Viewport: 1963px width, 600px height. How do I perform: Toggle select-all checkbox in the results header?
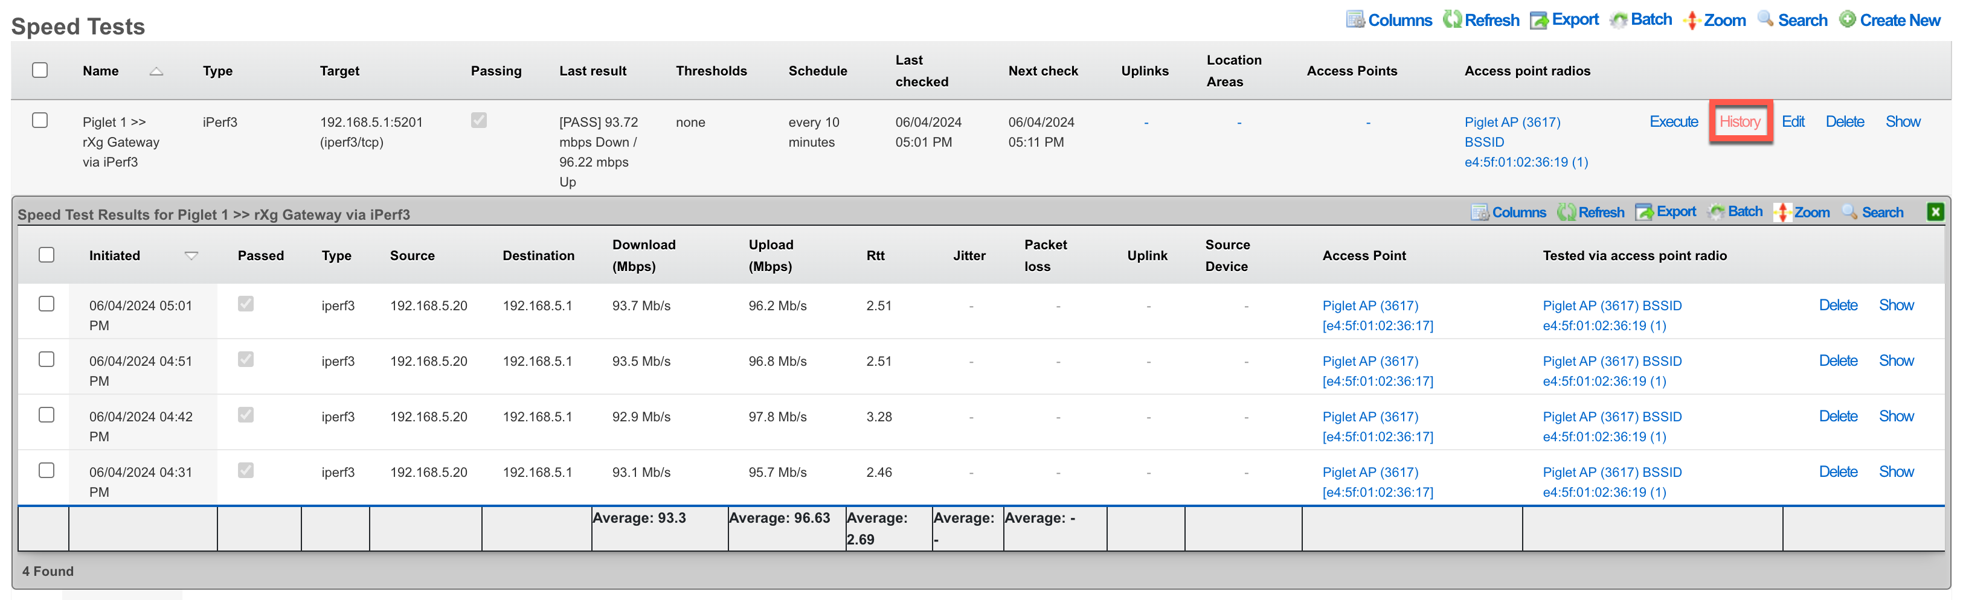point(47,254)
